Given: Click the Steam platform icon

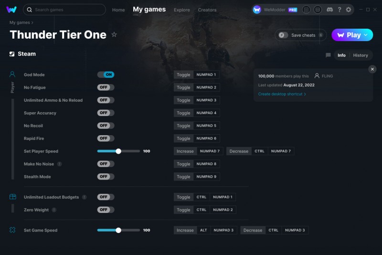Looking at the screenshot, I should [x=12, y=54].
